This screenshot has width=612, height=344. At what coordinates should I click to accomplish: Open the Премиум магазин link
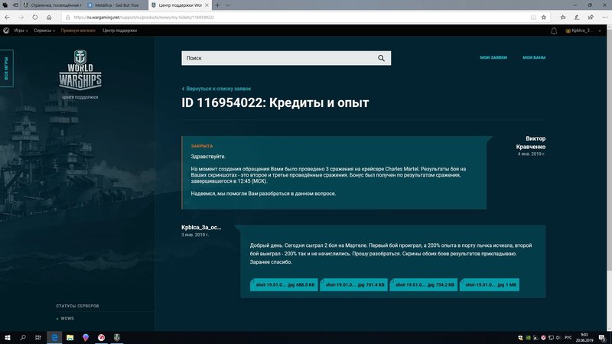click(x=78, y=31)
